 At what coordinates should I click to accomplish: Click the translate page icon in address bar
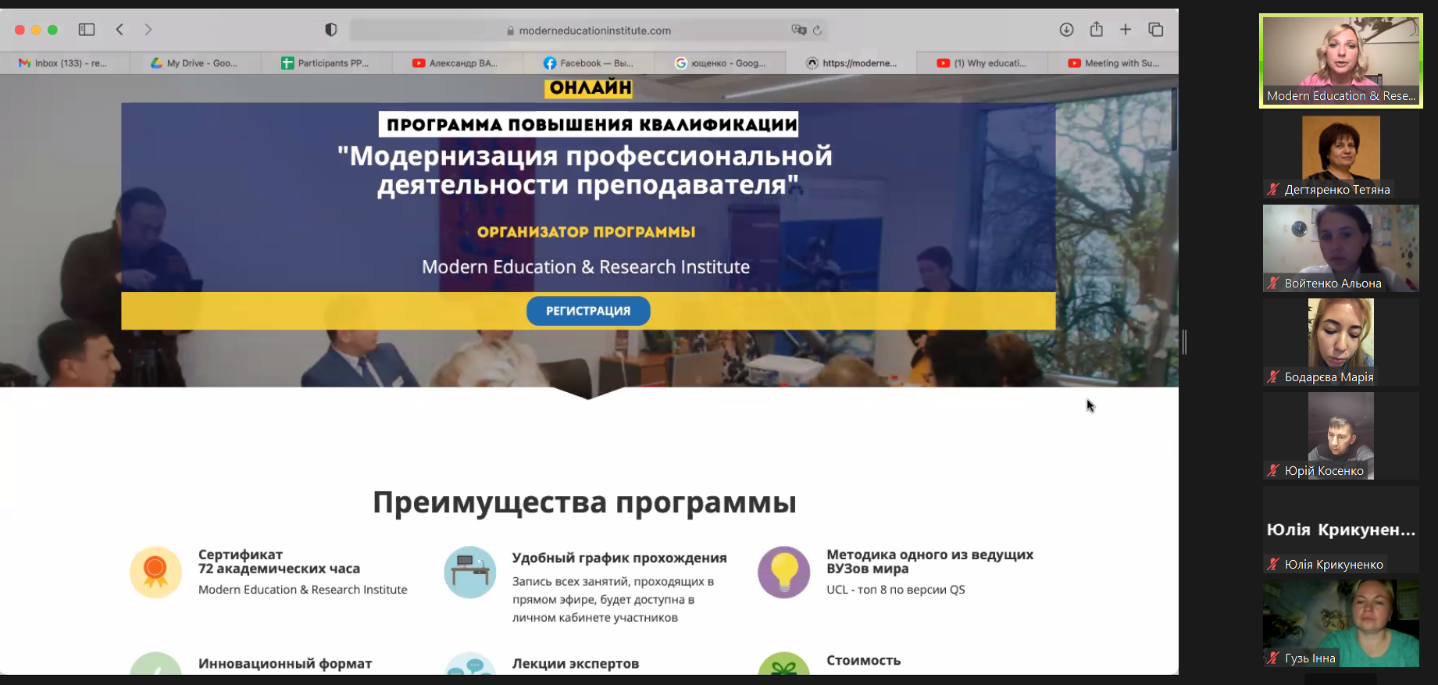[798, 30]
